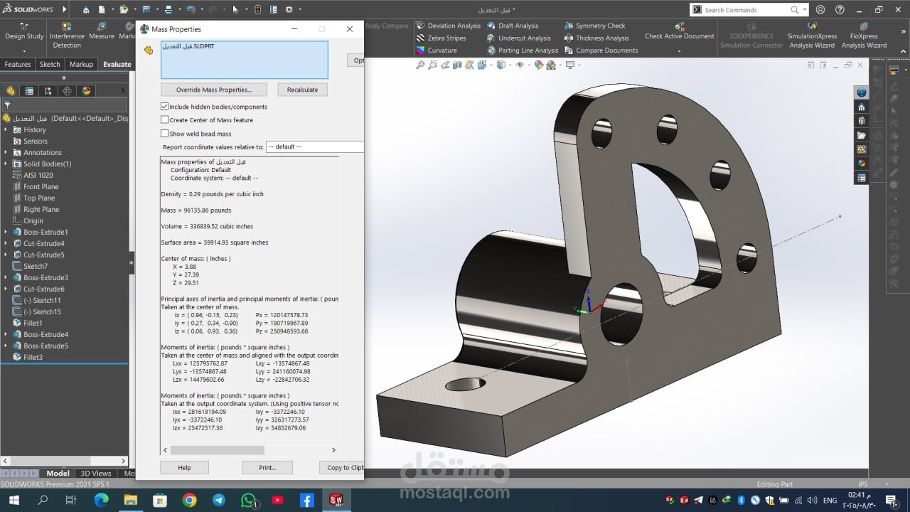This screenshot has height=512, width=910.
Task: Switch to the Sketch tab
Action: click(x=50, y=64)
